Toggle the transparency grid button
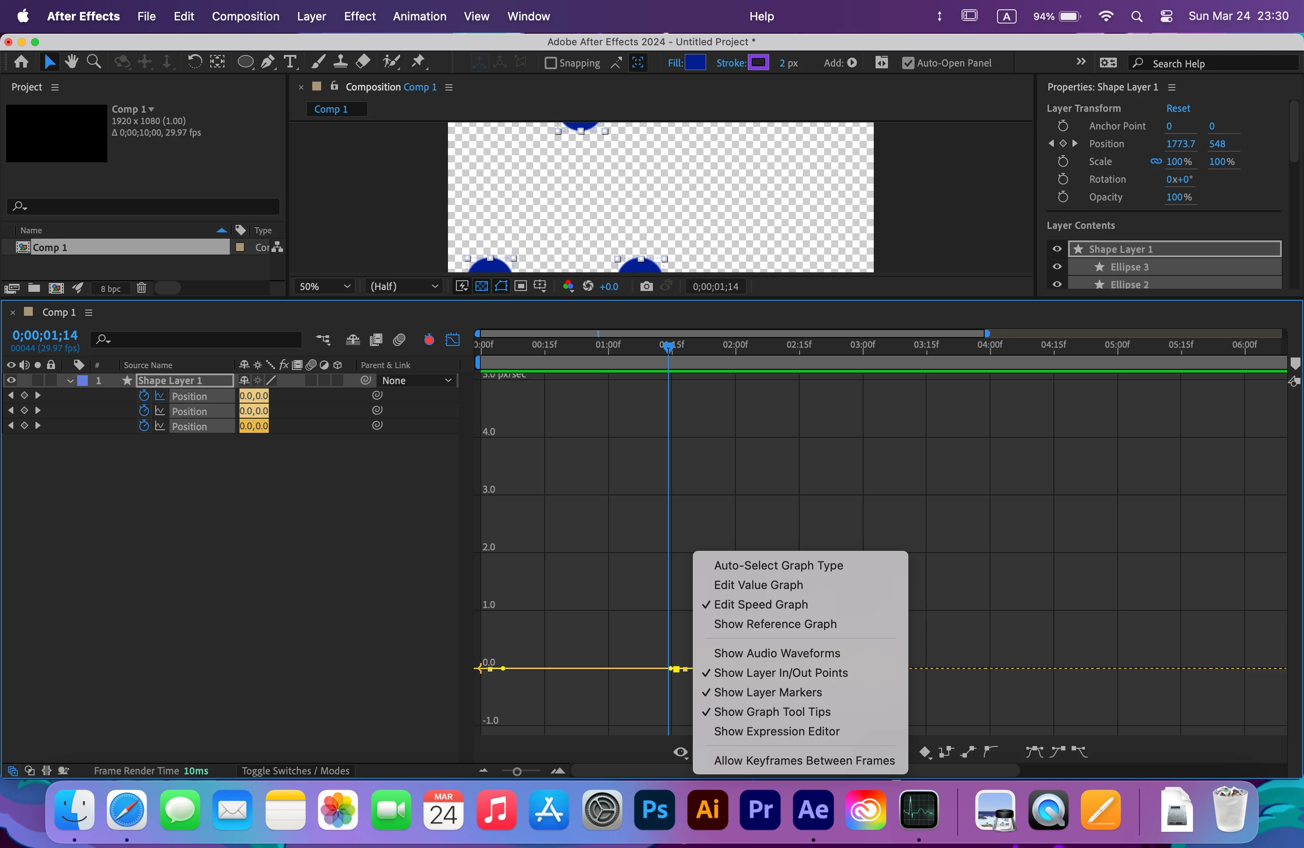Viewport: 1304px width, 848px height. pos(482,287)
